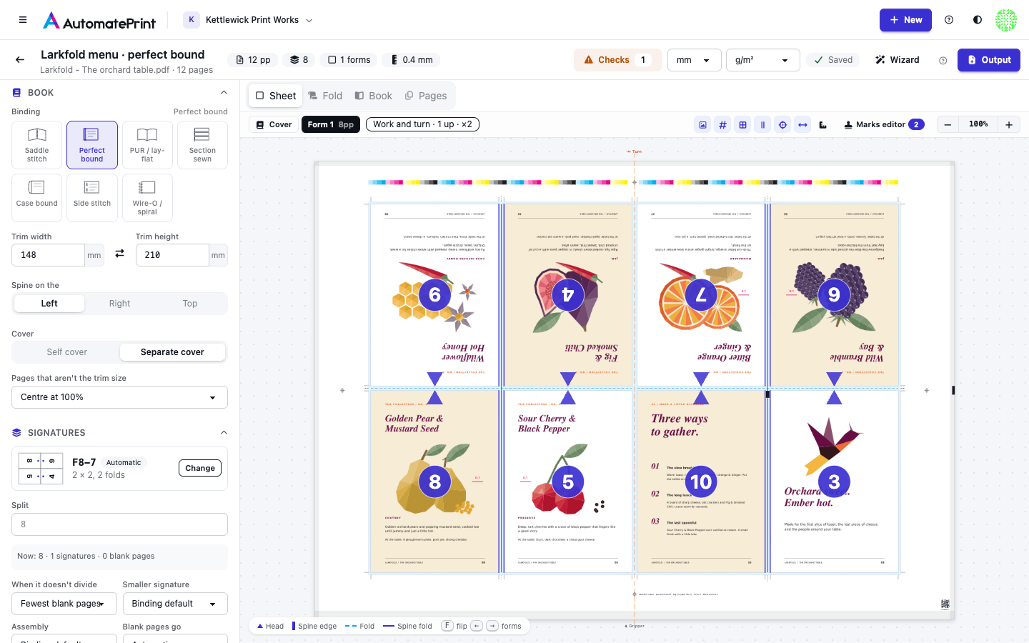The width and height of the screenshot is (1029, 643).
Task: Open the hamburger navigation menu
Action: pos(23,20)
